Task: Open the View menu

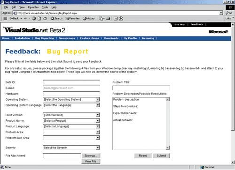Action: tap(22, 7)
